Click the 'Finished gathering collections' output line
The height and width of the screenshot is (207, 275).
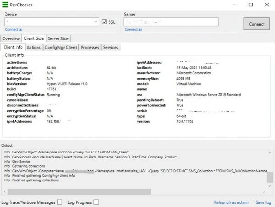coord(31,180)
